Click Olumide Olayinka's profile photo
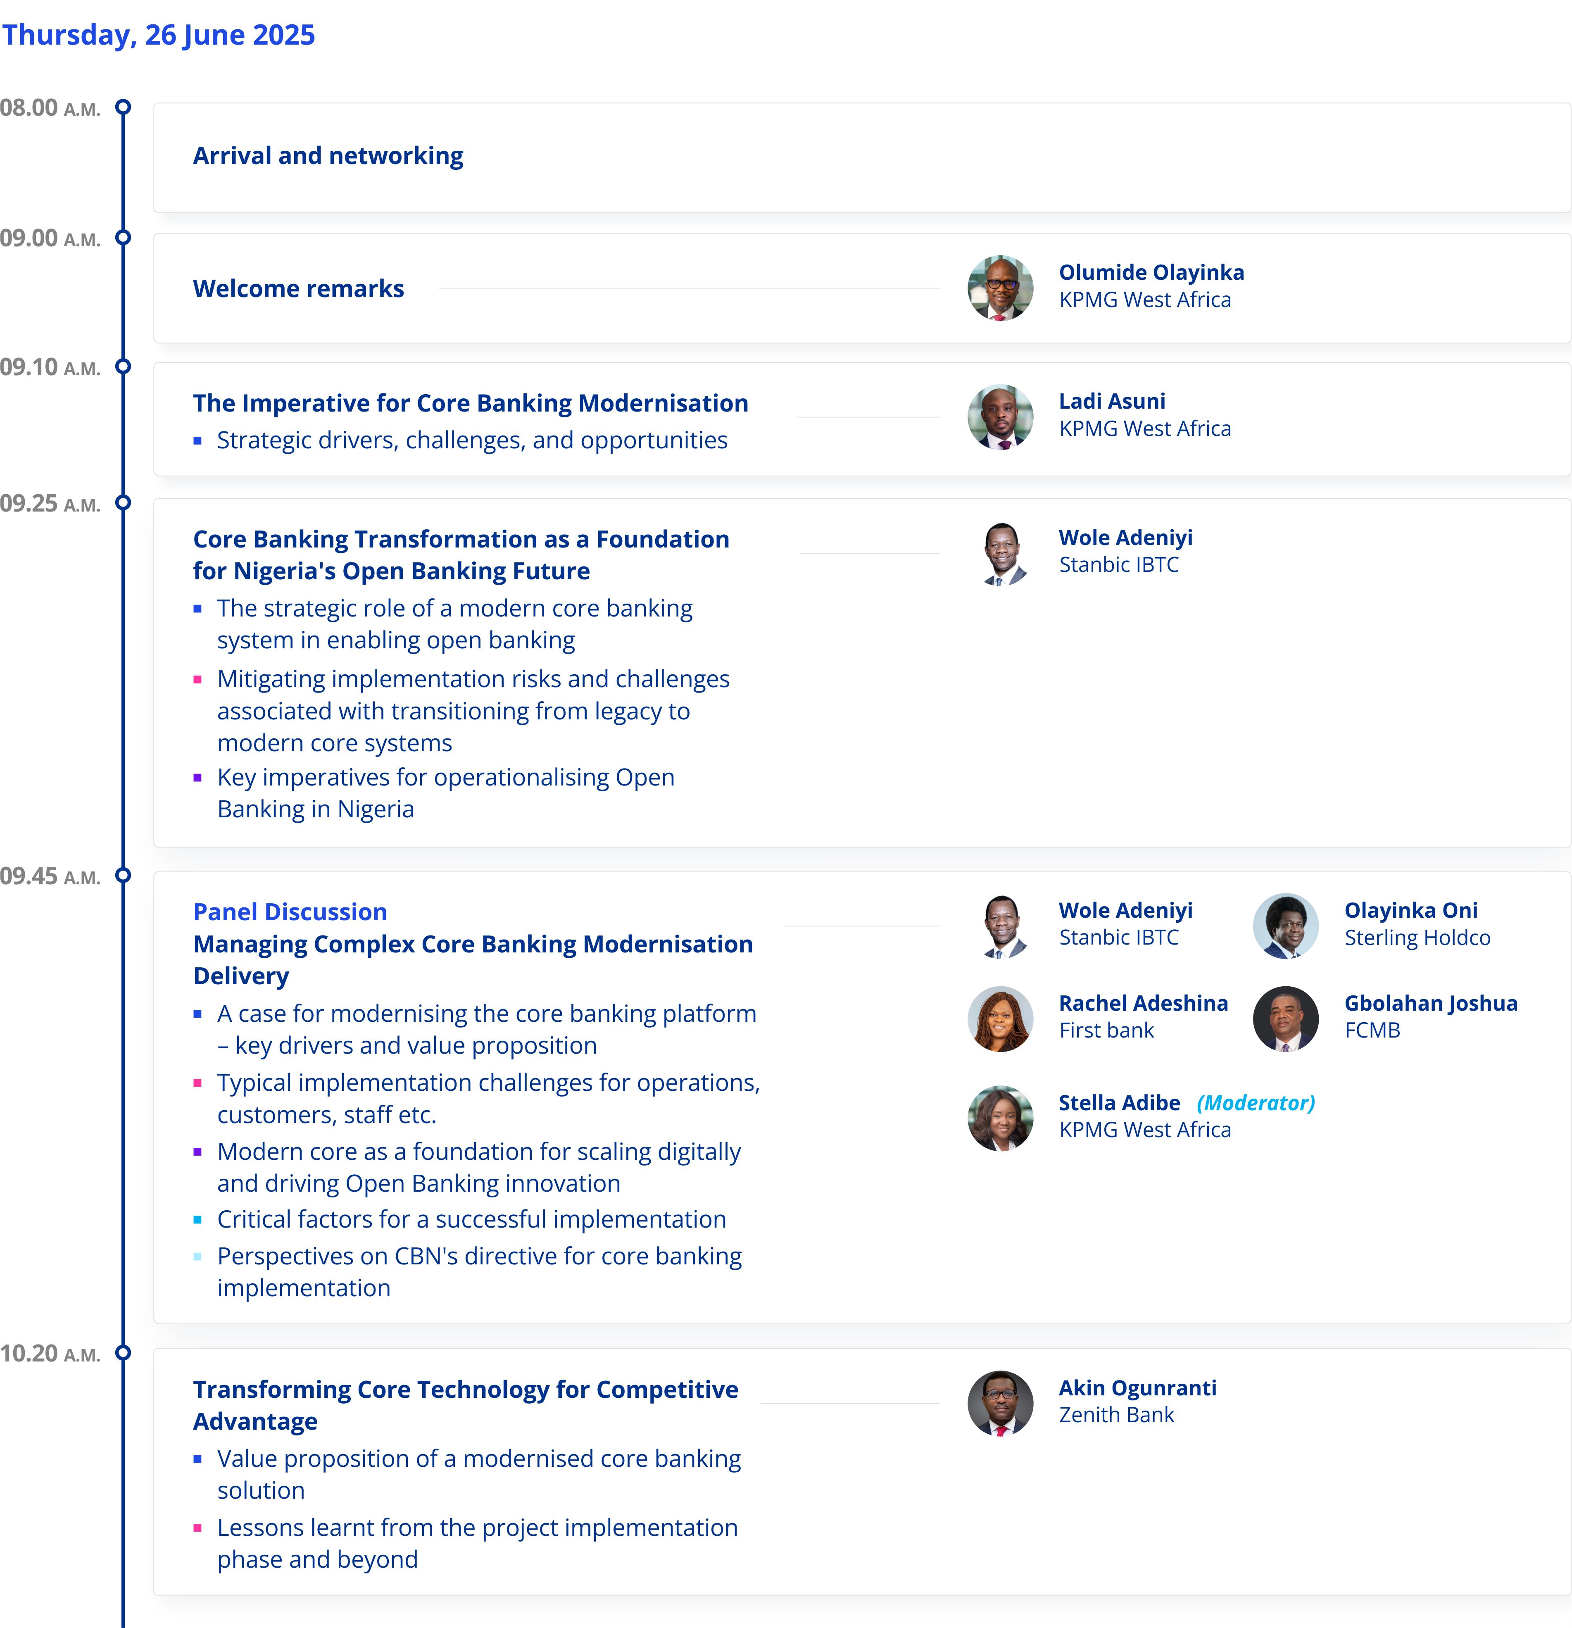The image size is (1572, 1628). 1000,288
